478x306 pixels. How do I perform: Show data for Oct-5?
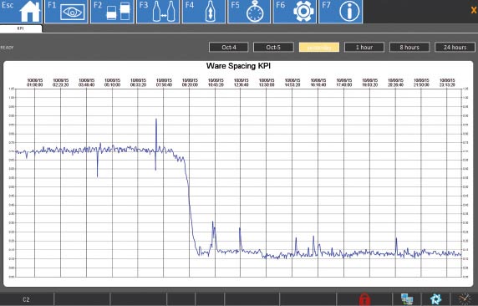pyautogui.click(x=273, y=48)
